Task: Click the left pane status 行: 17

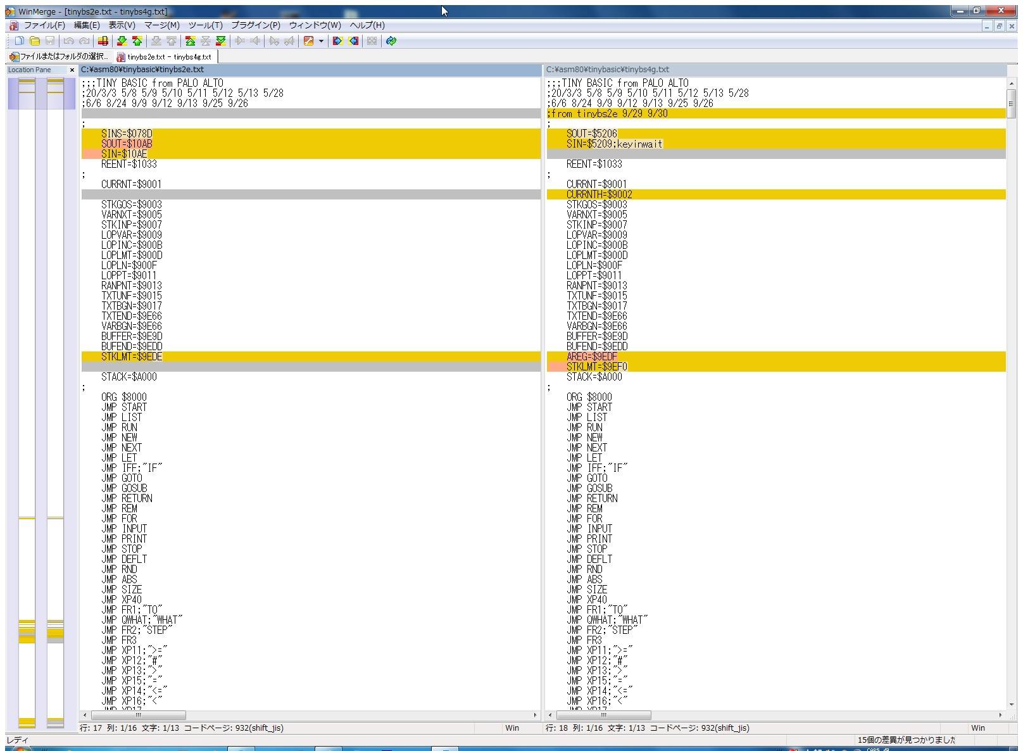Action: (91, 728)
